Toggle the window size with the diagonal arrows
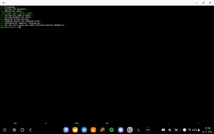This screenshot has height=134, width=214. [203, 3]
